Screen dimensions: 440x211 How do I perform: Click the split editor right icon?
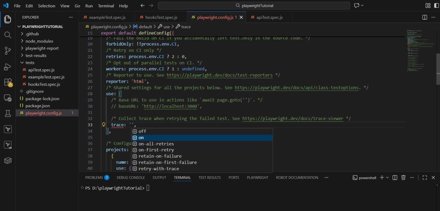click(x=425, y=17)
